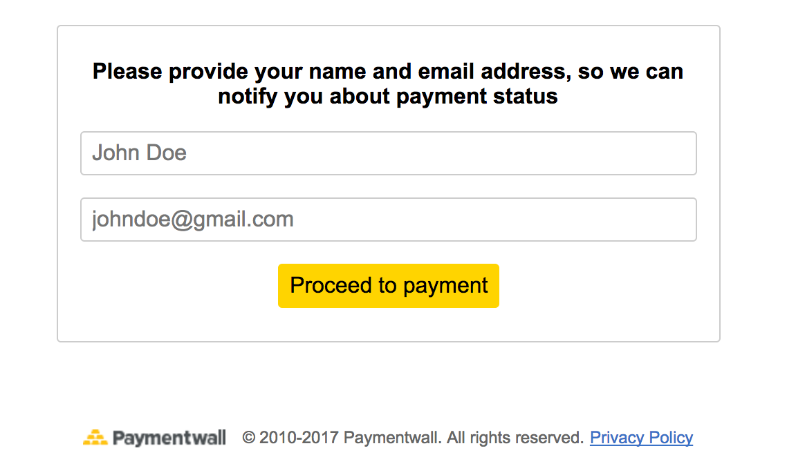
Task: Place cursor in the email address input
Action: tap(389, 220)
